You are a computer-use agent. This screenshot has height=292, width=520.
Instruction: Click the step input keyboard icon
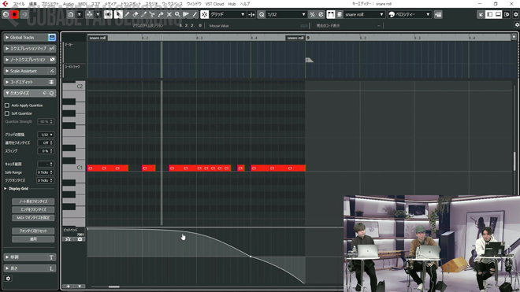(438, 15)
